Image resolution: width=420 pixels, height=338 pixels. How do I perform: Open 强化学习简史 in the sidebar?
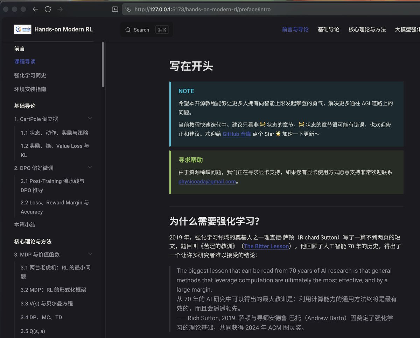pyautogui.click(x=30, y=75)
